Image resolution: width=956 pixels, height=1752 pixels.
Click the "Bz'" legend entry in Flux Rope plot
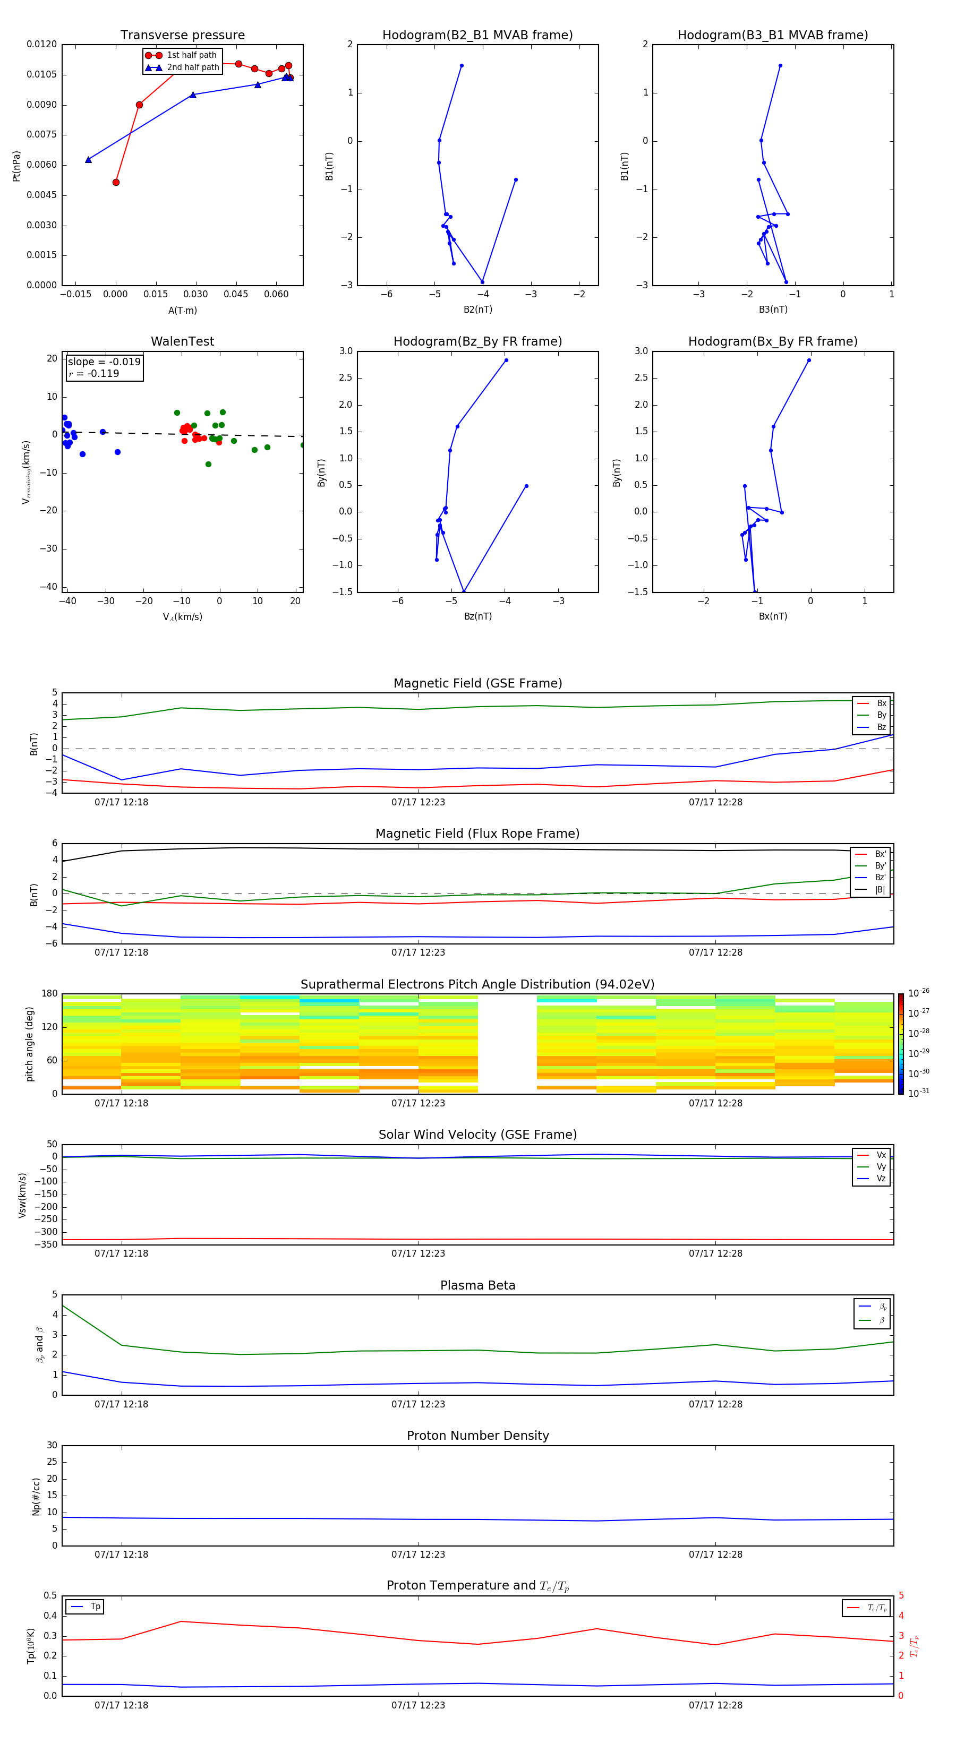click(x=871, y=878)
